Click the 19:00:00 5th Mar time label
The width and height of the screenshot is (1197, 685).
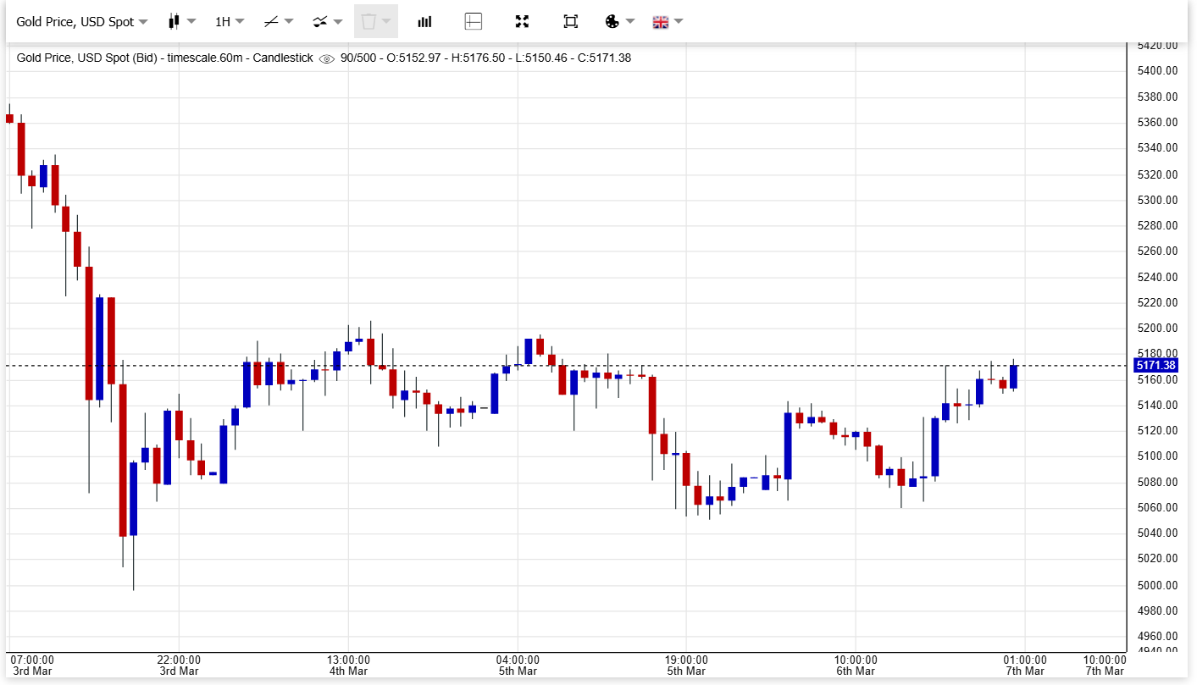tap(686, 666)
